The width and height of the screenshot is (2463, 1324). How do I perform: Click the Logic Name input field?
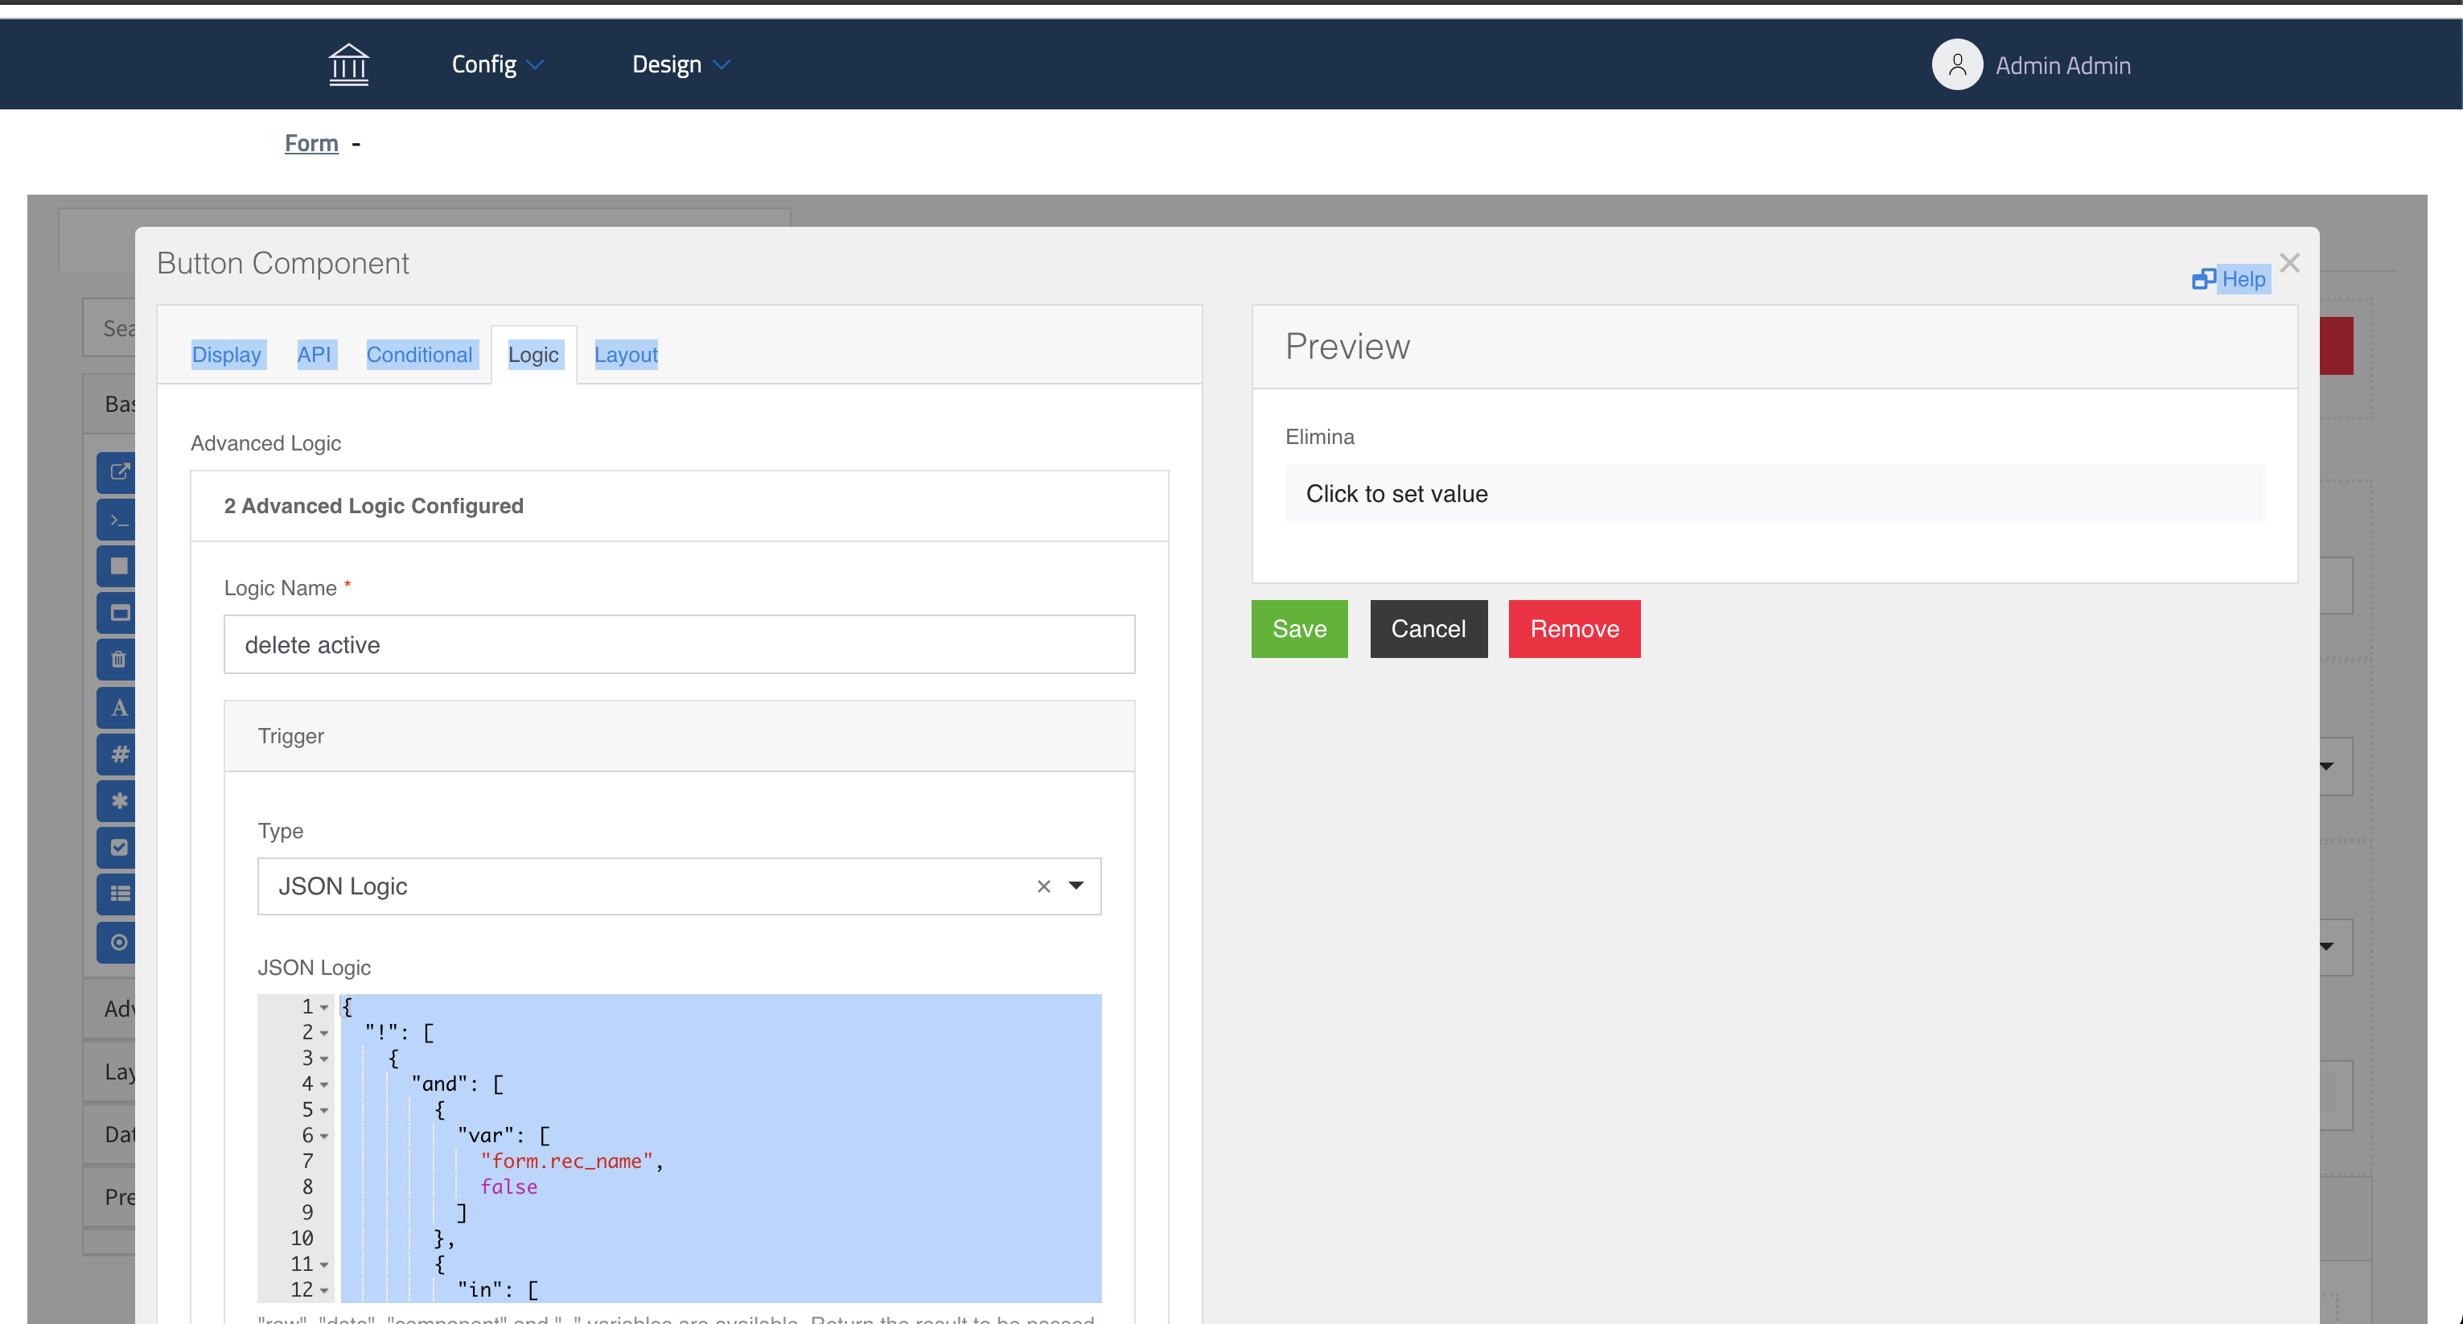tap(679, 645)
